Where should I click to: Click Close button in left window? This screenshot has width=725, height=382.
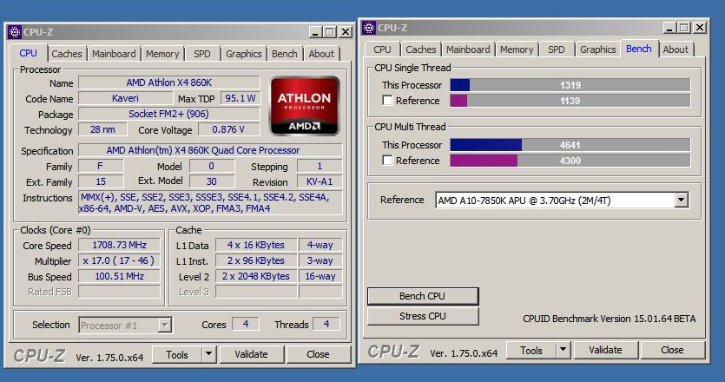(318, 354)
